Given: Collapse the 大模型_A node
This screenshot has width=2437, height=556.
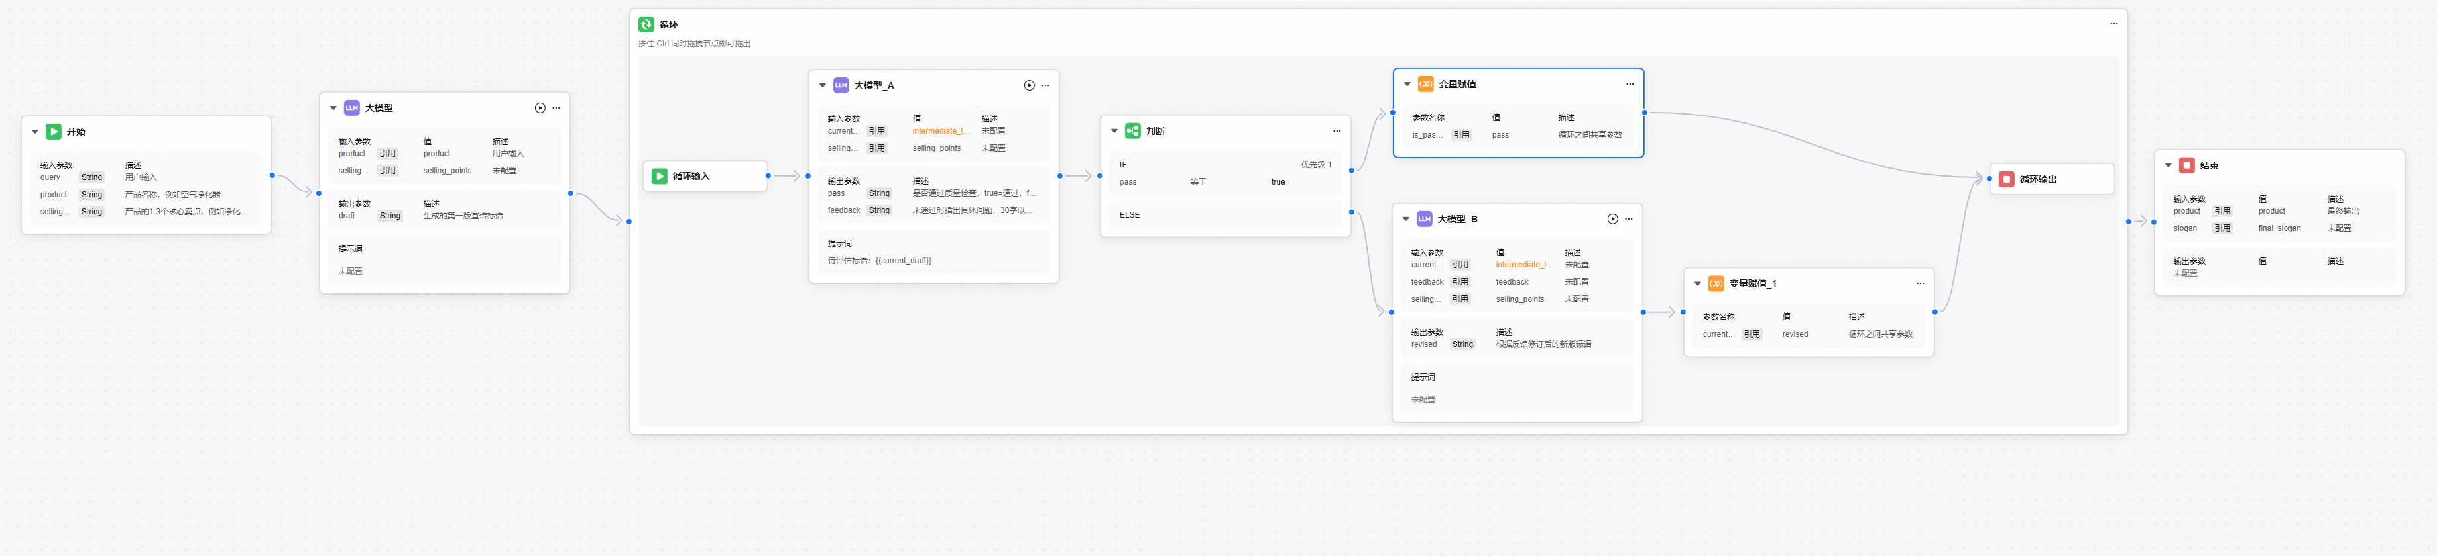Looking at the screenshot, I should [x=822, y=85].
